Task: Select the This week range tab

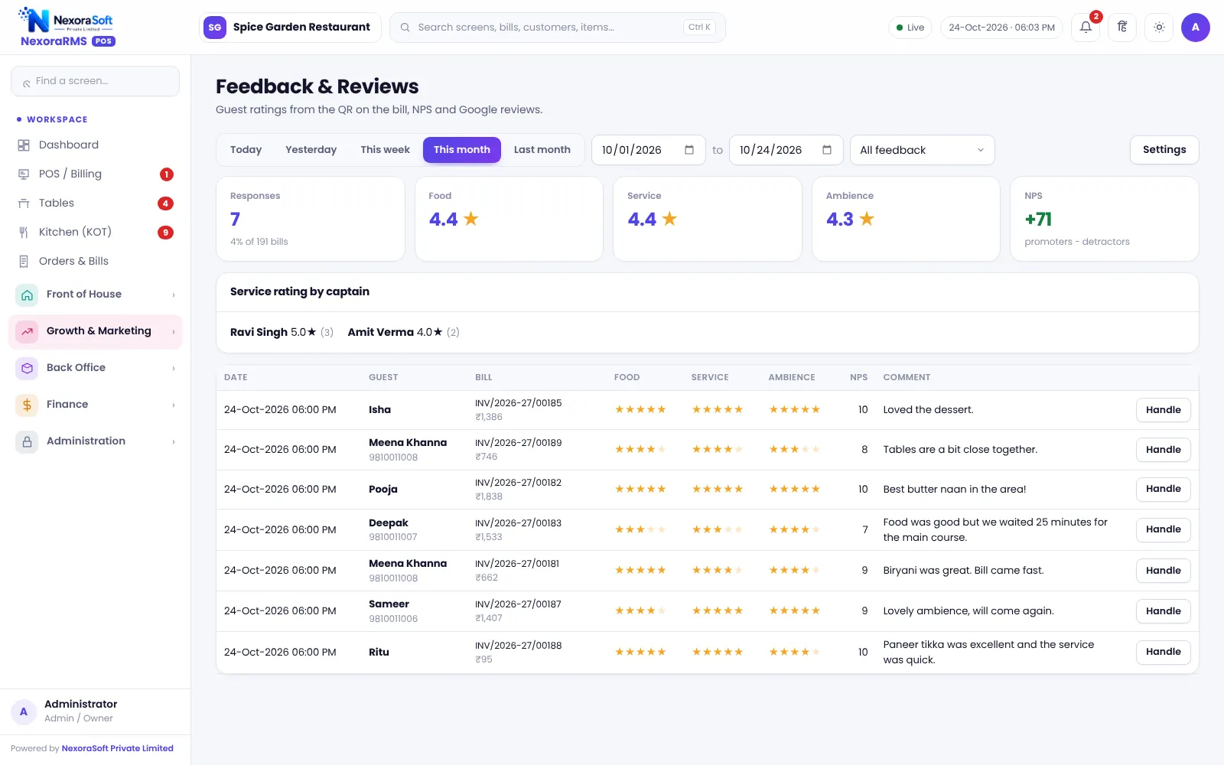Action: [386, 150]
